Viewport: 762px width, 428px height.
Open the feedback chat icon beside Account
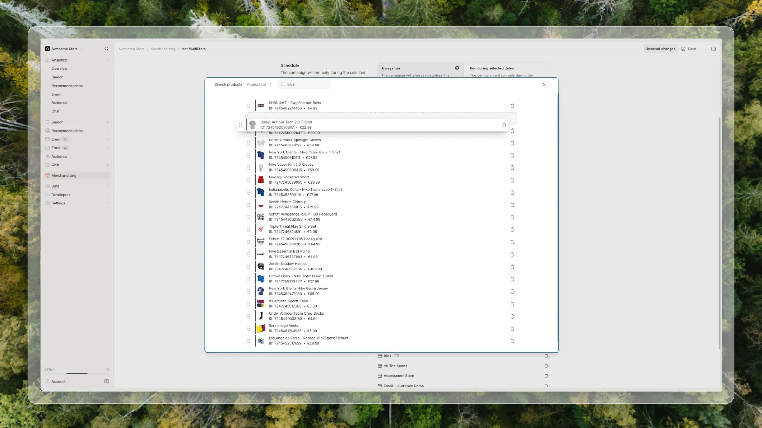[x=107, y=381]
